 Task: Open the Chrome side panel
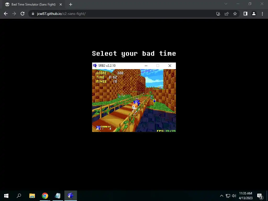245,14
